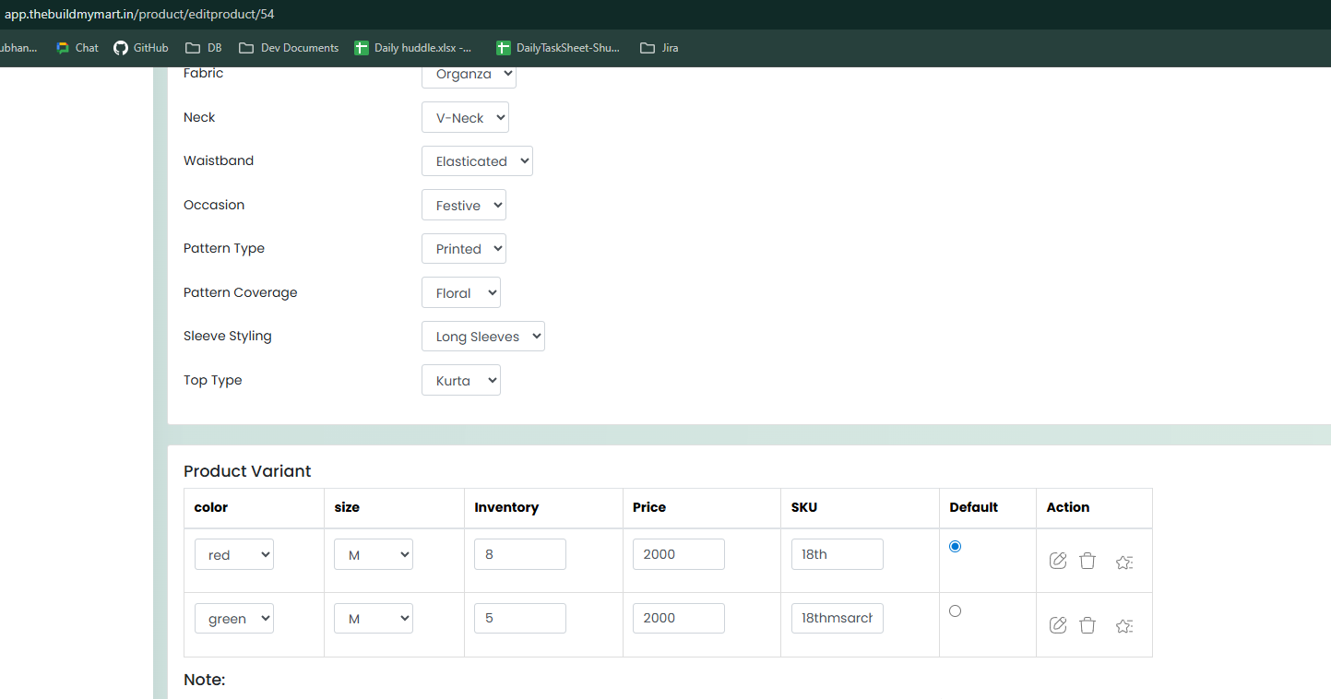Click the Price field in the red row
Viewport: 1331px width, 699px height.
[679, 554]
